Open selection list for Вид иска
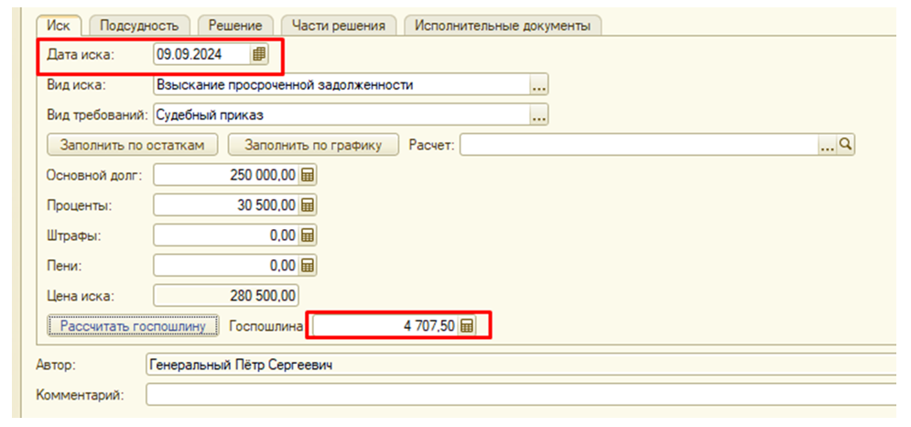The image size is (911, 427). (538, 85)
